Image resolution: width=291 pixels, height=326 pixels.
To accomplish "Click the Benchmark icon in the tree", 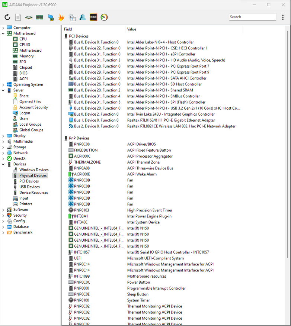I will [9, 232].
